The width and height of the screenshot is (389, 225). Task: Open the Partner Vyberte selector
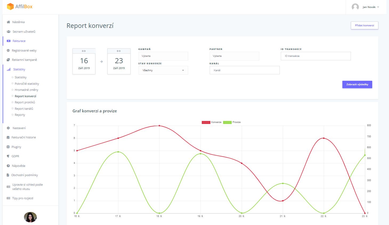click(234, 56)
